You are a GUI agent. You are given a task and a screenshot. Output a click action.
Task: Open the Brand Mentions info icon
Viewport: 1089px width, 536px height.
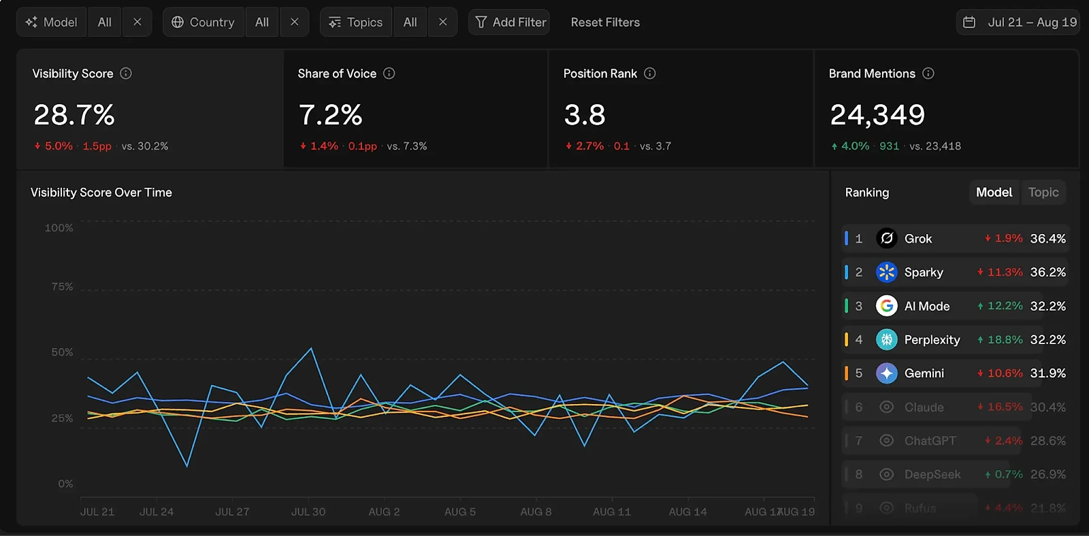(x=928, y=73)
